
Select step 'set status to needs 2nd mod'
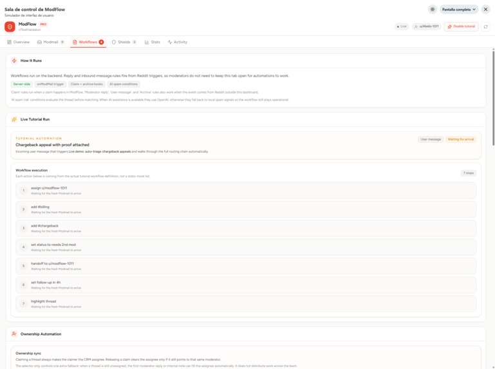[246, 247]
